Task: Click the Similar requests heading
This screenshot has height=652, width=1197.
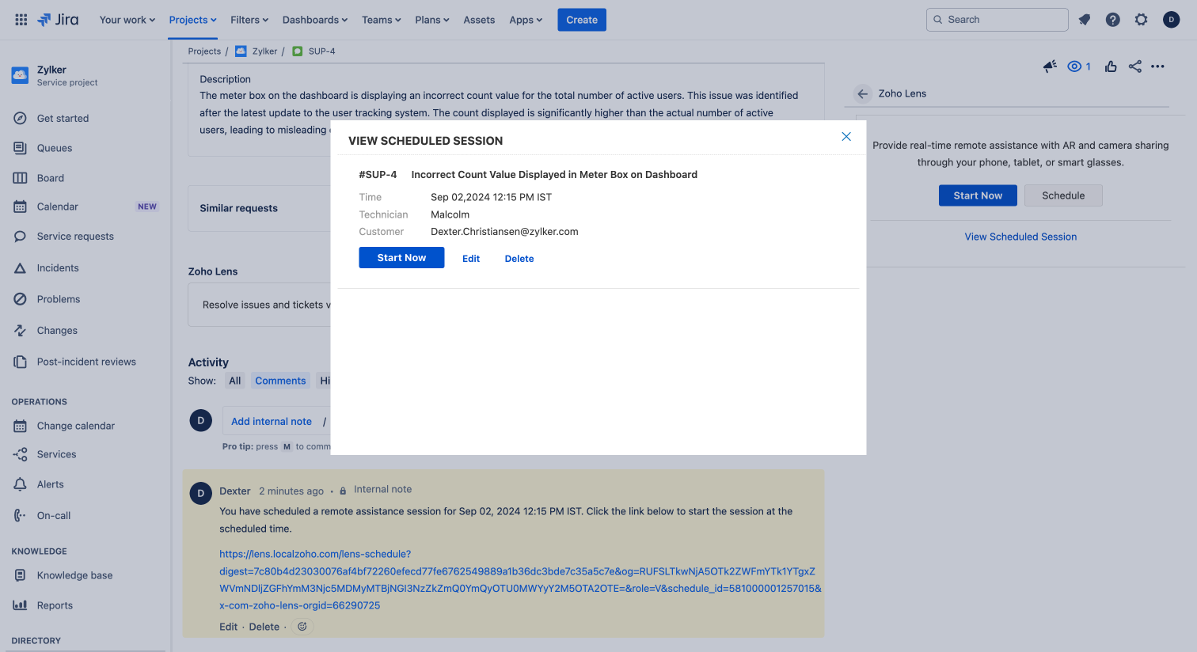Action: click(238, 208)
